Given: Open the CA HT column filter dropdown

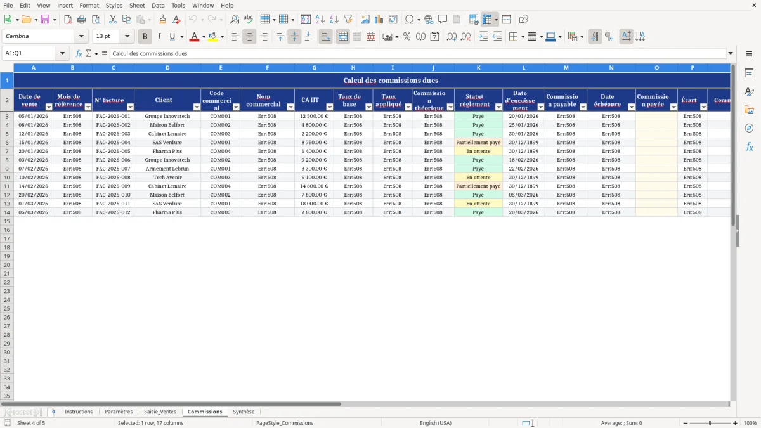Looking at the screenshot, I should pyautogui.click(x=330, y=107).
